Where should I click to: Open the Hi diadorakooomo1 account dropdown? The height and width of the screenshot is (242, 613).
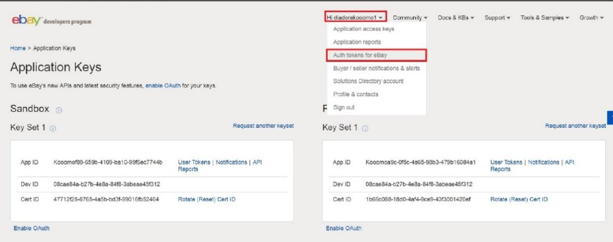(x=356, y=17)
